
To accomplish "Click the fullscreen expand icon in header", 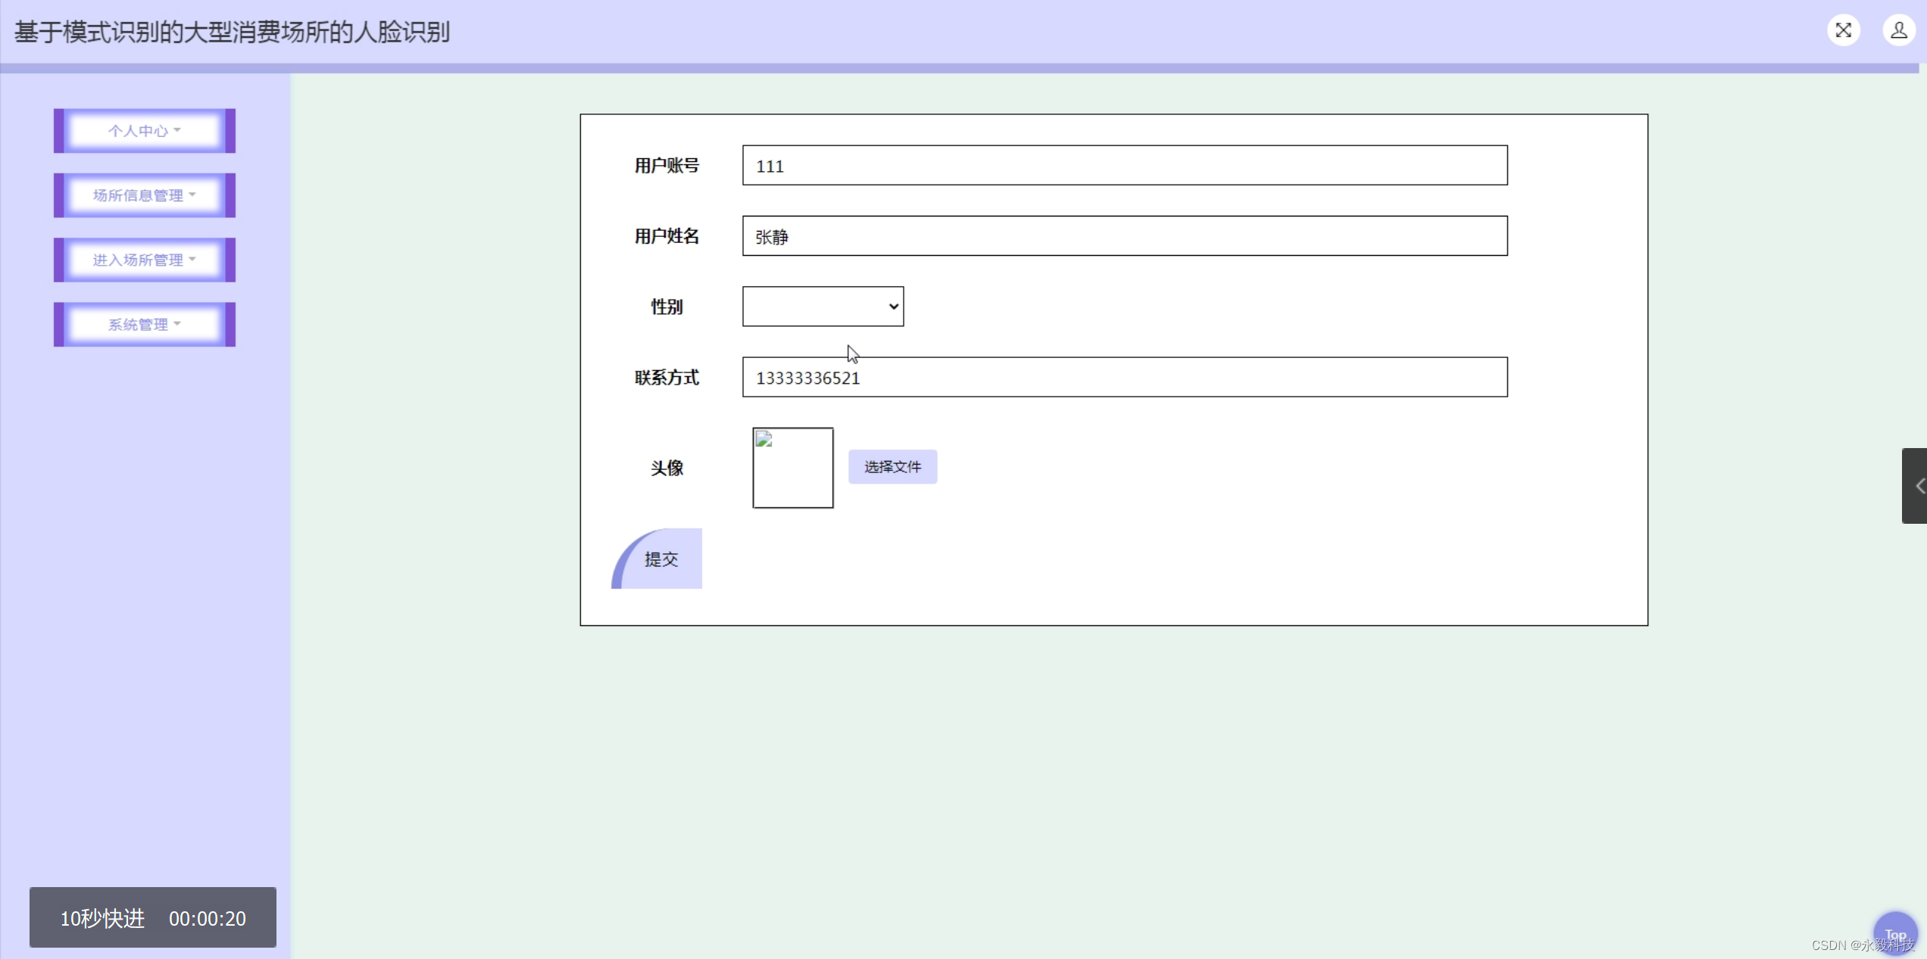I will point(1843,31).
